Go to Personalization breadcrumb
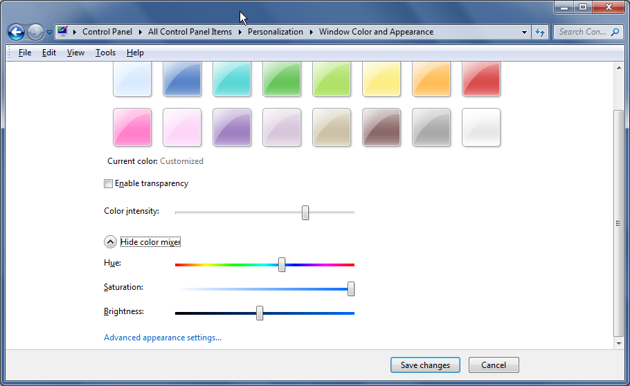 pos(276,32)
